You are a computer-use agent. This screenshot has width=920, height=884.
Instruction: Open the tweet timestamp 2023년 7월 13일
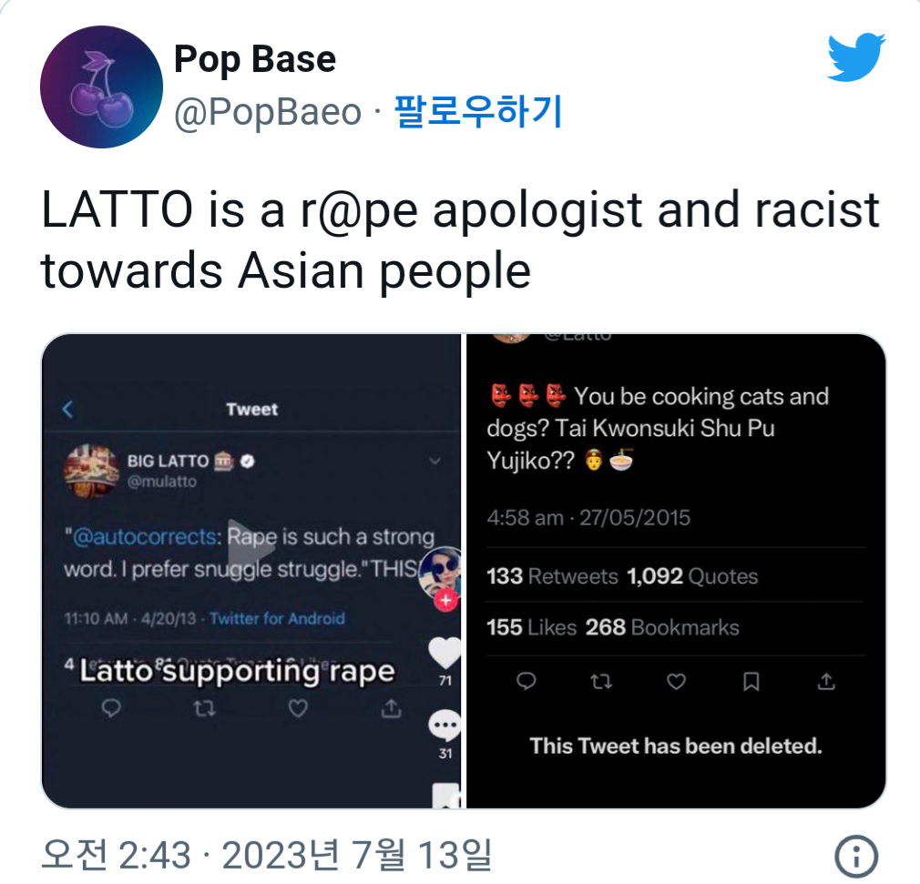tap(267, 855)
